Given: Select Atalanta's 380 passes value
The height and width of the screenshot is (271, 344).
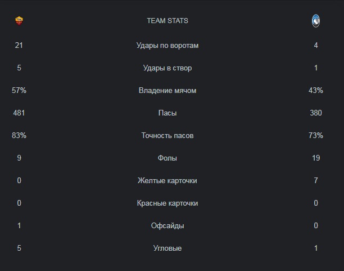Looking at the screenshot, I should (x=315, y=113).
